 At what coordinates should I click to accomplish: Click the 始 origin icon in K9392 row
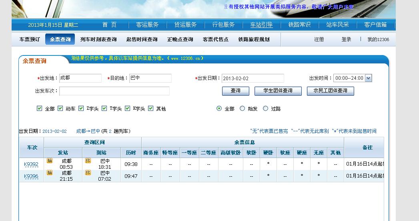click(50, 160)
